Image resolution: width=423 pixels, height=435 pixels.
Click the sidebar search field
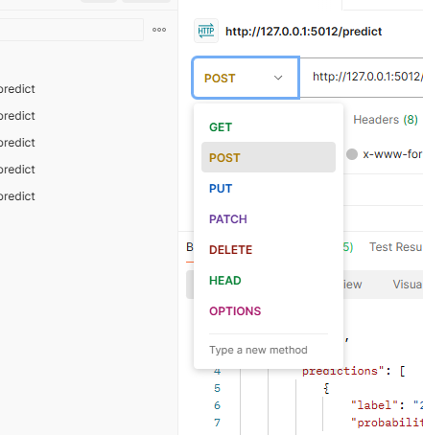click(x=72, y=30)
